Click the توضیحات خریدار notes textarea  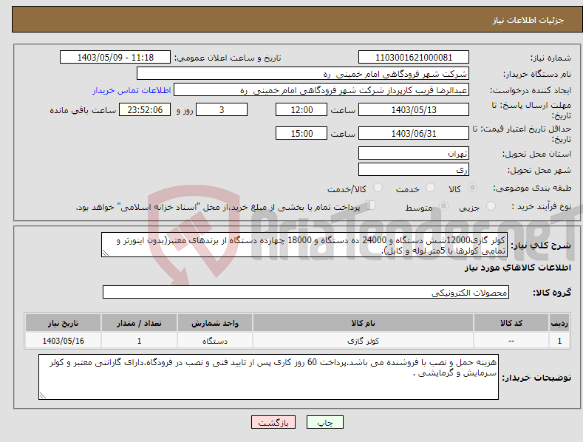coord(268,377)
